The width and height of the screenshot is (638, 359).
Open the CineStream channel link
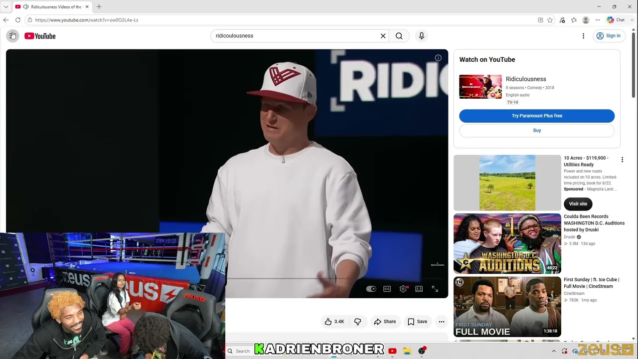574,293
